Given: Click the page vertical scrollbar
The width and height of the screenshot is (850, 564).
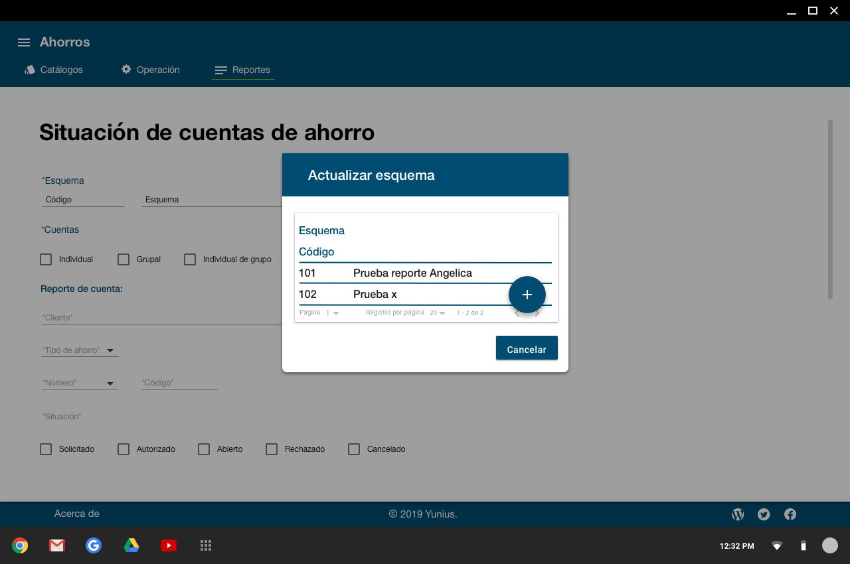Looking at the screenshot, I should pos(830,209).
